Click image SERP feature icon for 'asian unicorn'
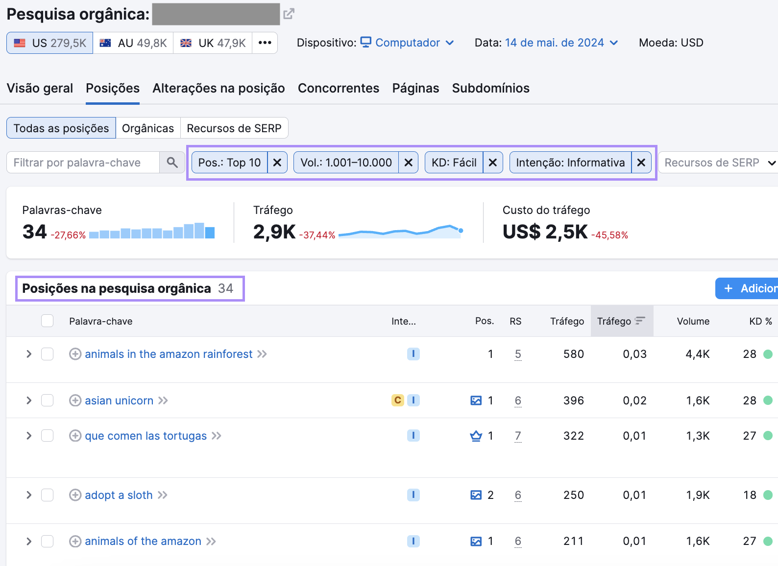This screenshot has width=778, height=566. coord(476,401)
